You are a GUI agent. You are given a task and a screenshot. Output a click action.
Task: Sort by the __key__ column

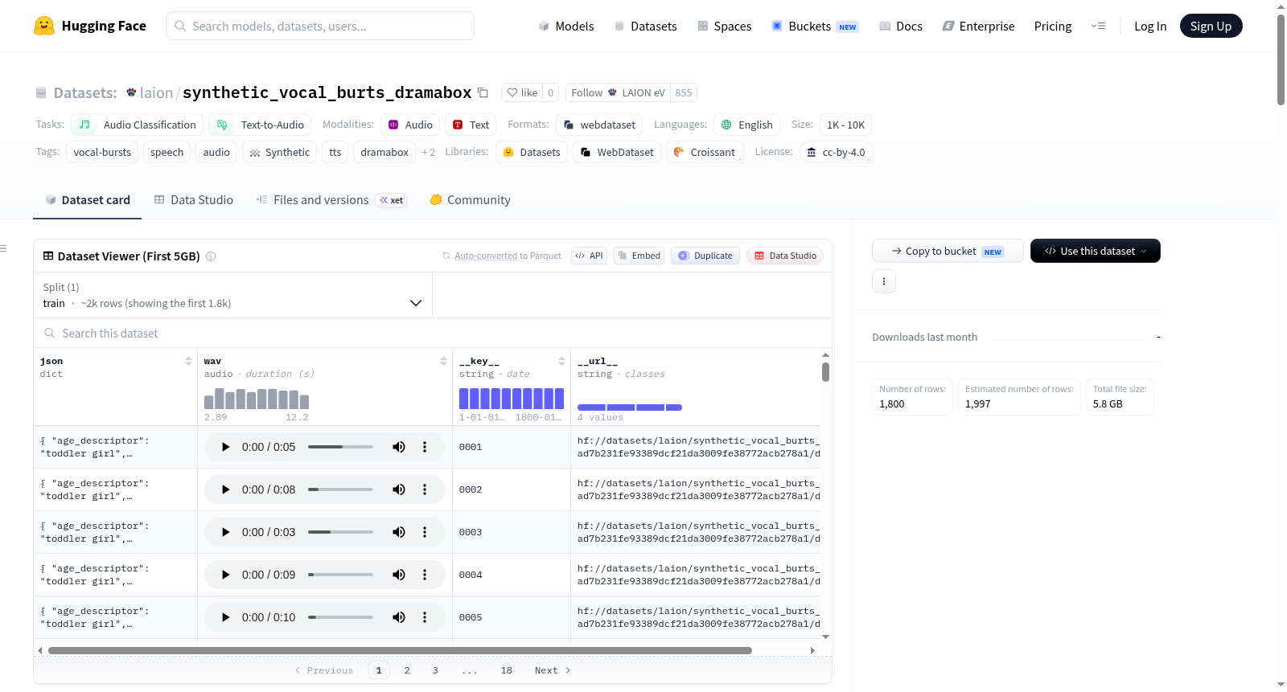pyautogui.click(x=561, y=362)
